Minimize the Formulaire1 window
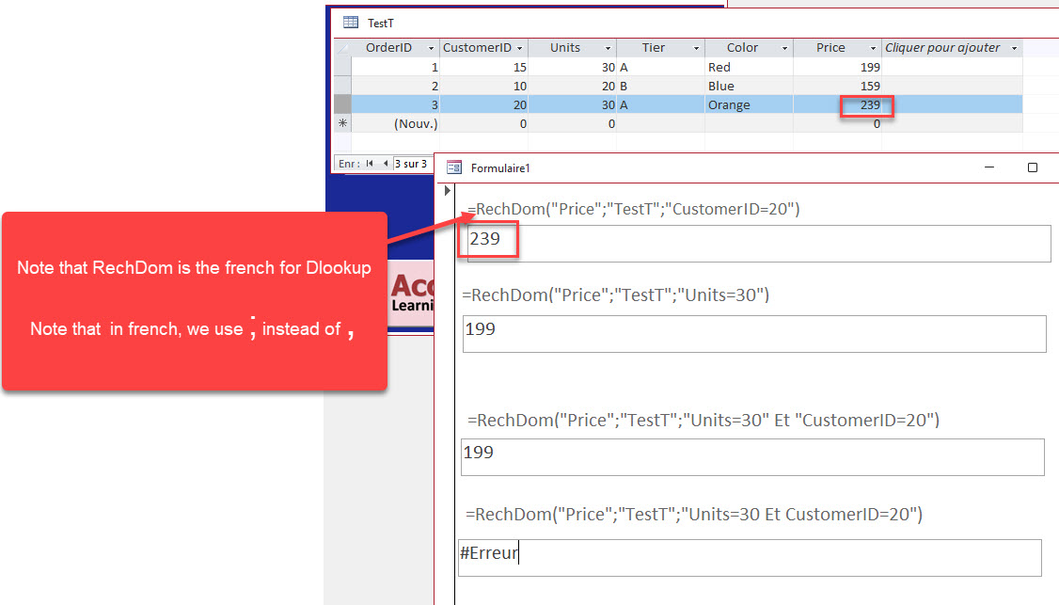 (988, 167)
